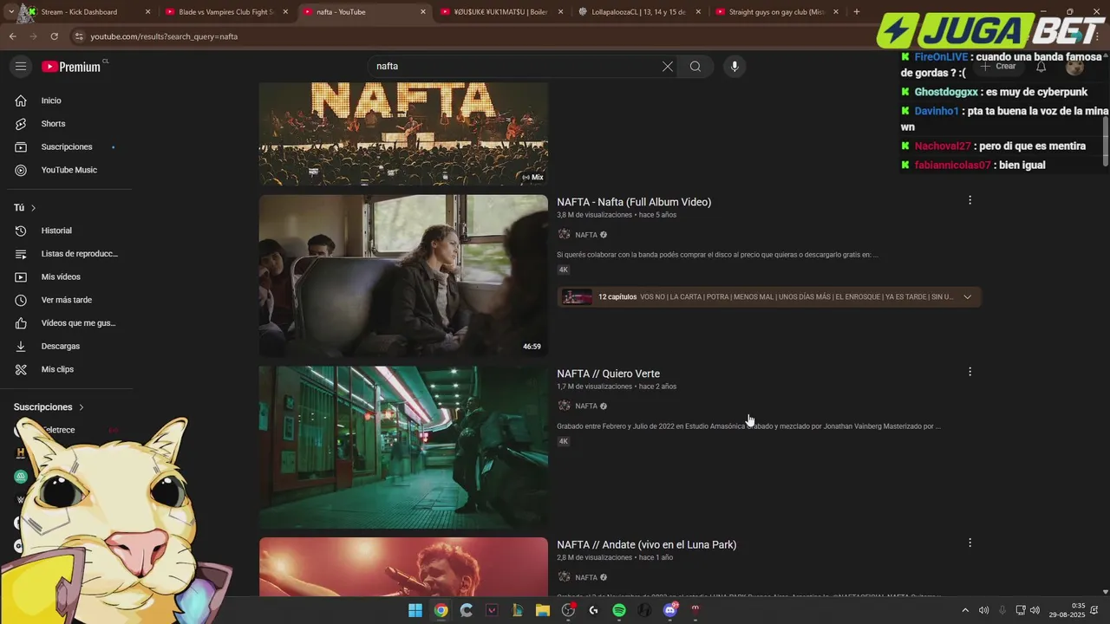Viewport: 1110px width, 624px height.
Task: Open File Explorer from the taskbar
Action: point(543,610)
